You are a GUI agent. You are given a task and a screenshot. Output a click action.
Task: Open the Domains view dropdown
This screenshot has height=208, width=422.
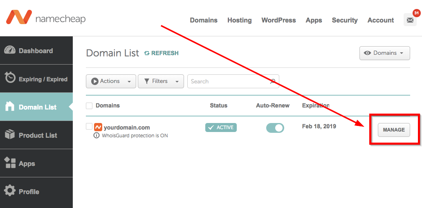(384, 53)
